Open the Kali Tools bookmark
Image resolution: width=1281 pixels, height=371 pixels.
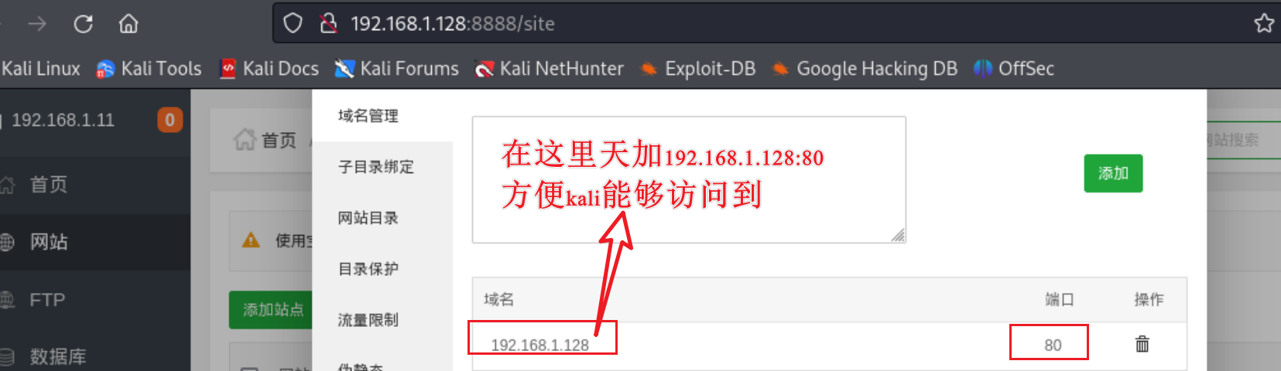(x=149, y=69)
